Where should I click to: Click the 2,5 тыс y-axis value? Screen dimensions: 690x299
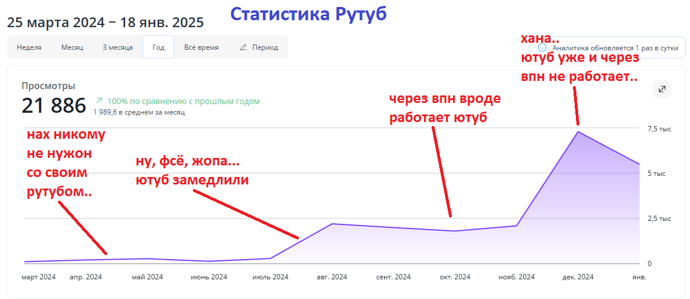pyautogui.click(x=659, y=218)
